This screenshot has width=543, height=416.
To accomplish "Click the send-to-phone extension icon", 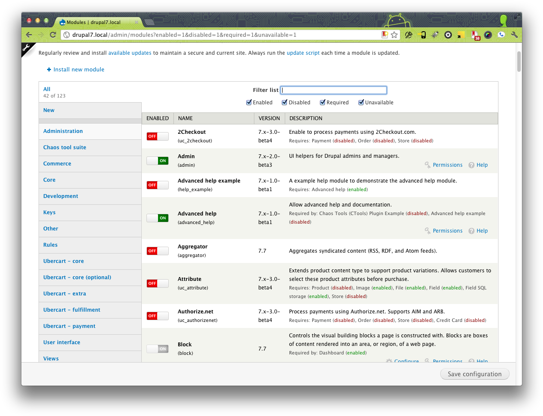I will [x=422, y=35].
